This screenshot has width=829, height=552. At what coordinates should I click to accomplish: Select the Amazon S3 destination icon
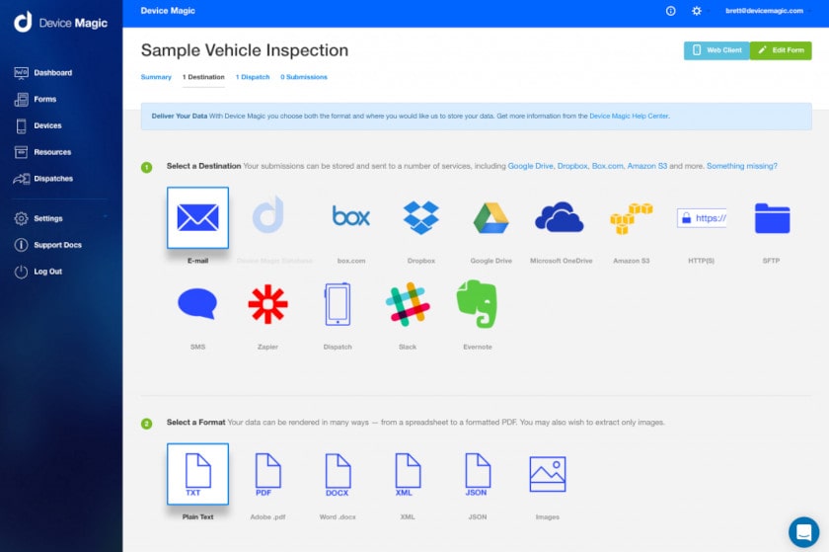(632, 218)
